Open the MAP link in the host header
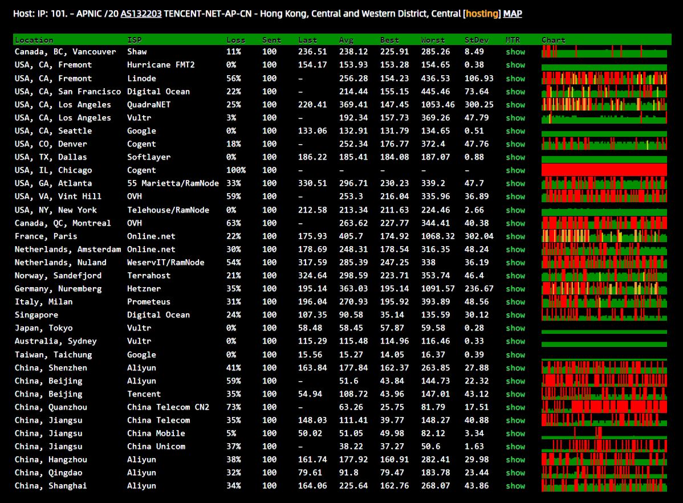This screenshot has width=683, height=503. [512, 14]
